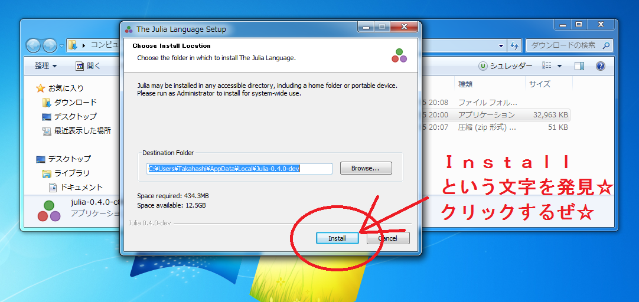639x302 pixels.
Task: Click the Julia logo in the setup title bar
Action: (x=129, y=29)
